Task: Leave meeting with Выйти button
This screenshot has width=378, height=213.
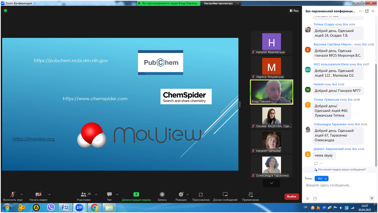Action: tap(292, 197)
